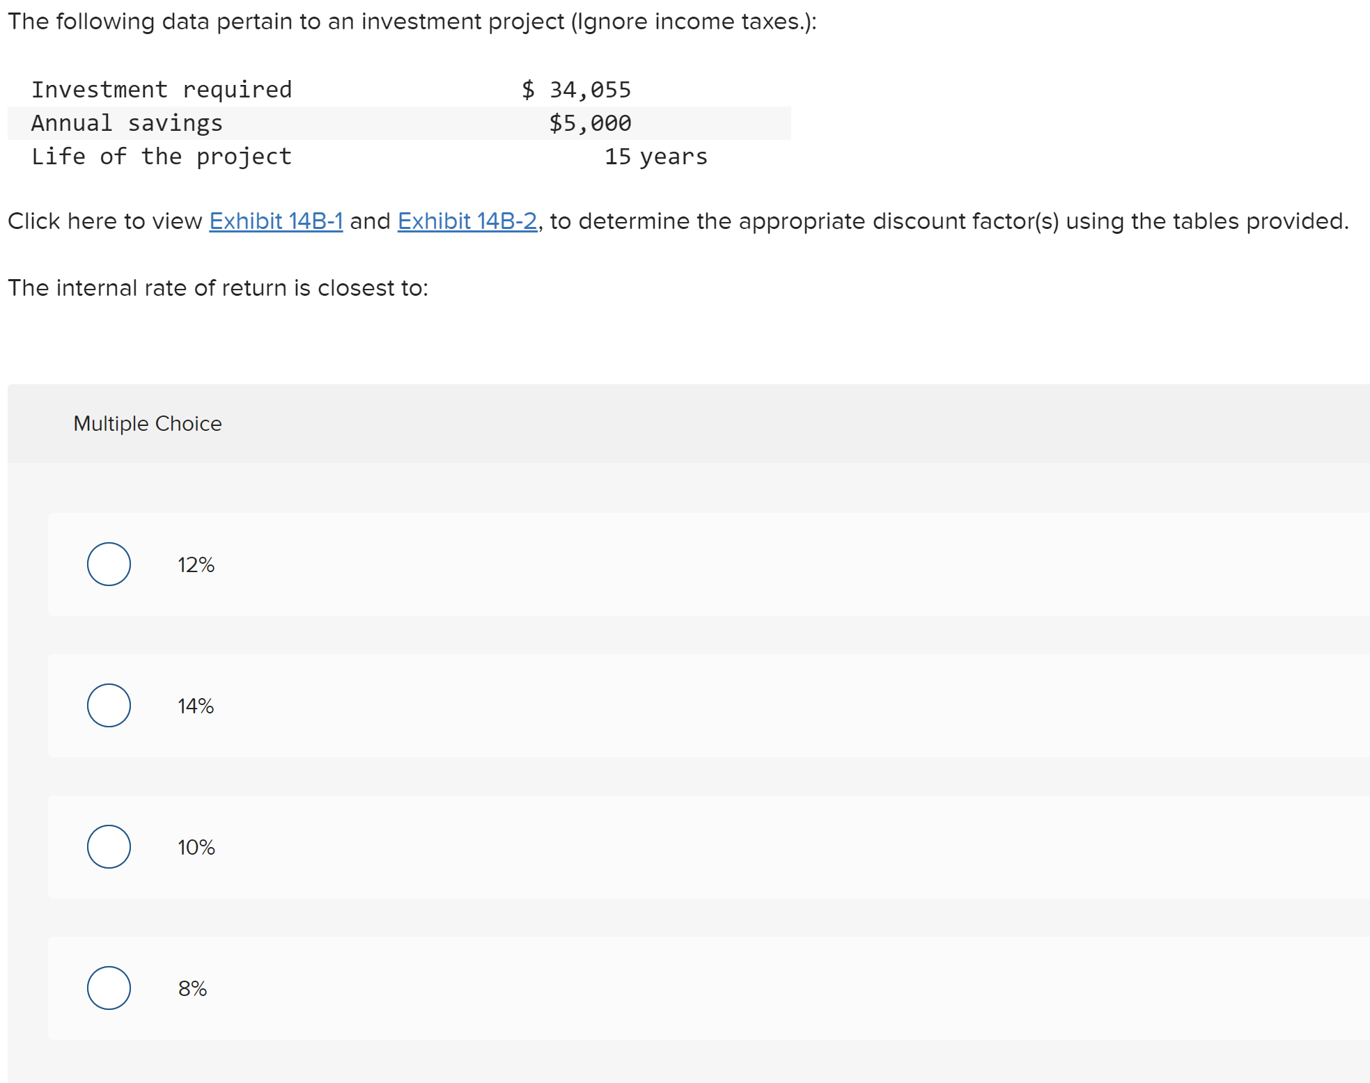Click inside the 8% answer row
Image resolution: width=1370 pixels, height=1083 pixels.
[488, 988]
